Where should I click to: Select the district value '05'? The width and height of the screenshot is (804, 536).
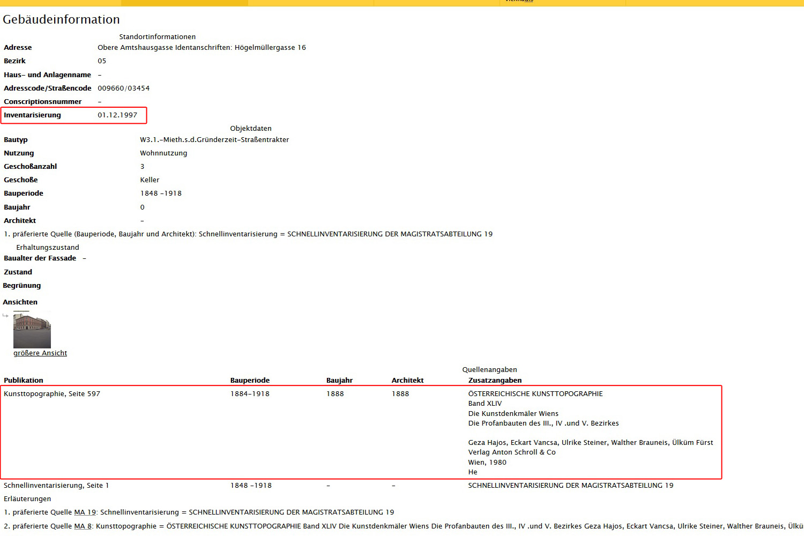(x=102, y=61)
